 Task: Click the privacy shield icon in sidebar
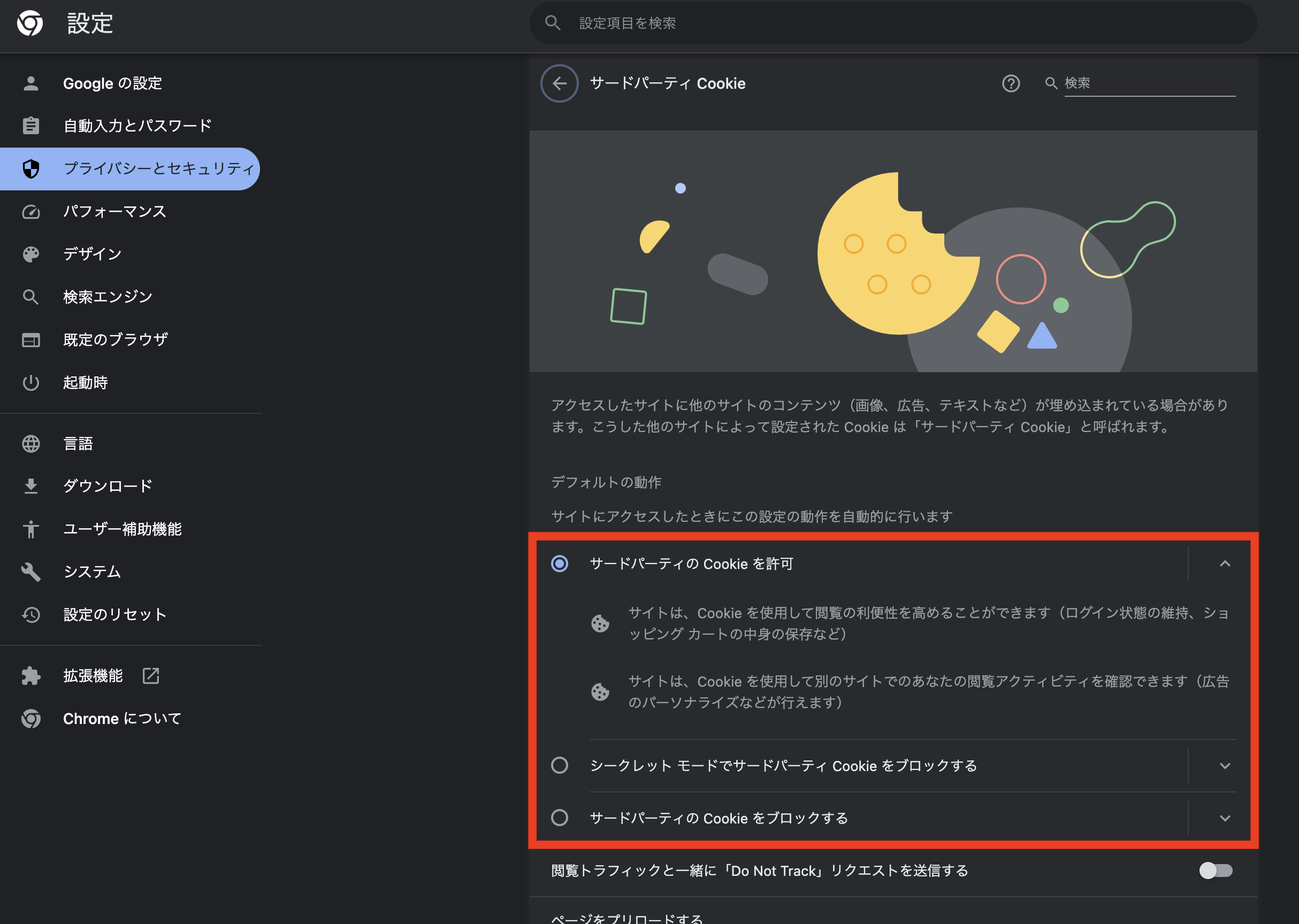pos(30,168)
